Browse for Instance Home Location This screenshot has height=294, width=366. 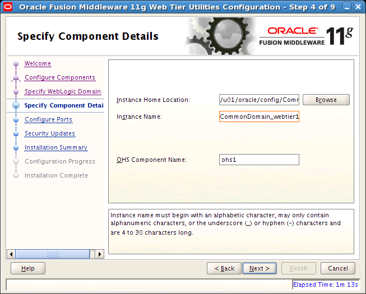(x=326, y=100)
